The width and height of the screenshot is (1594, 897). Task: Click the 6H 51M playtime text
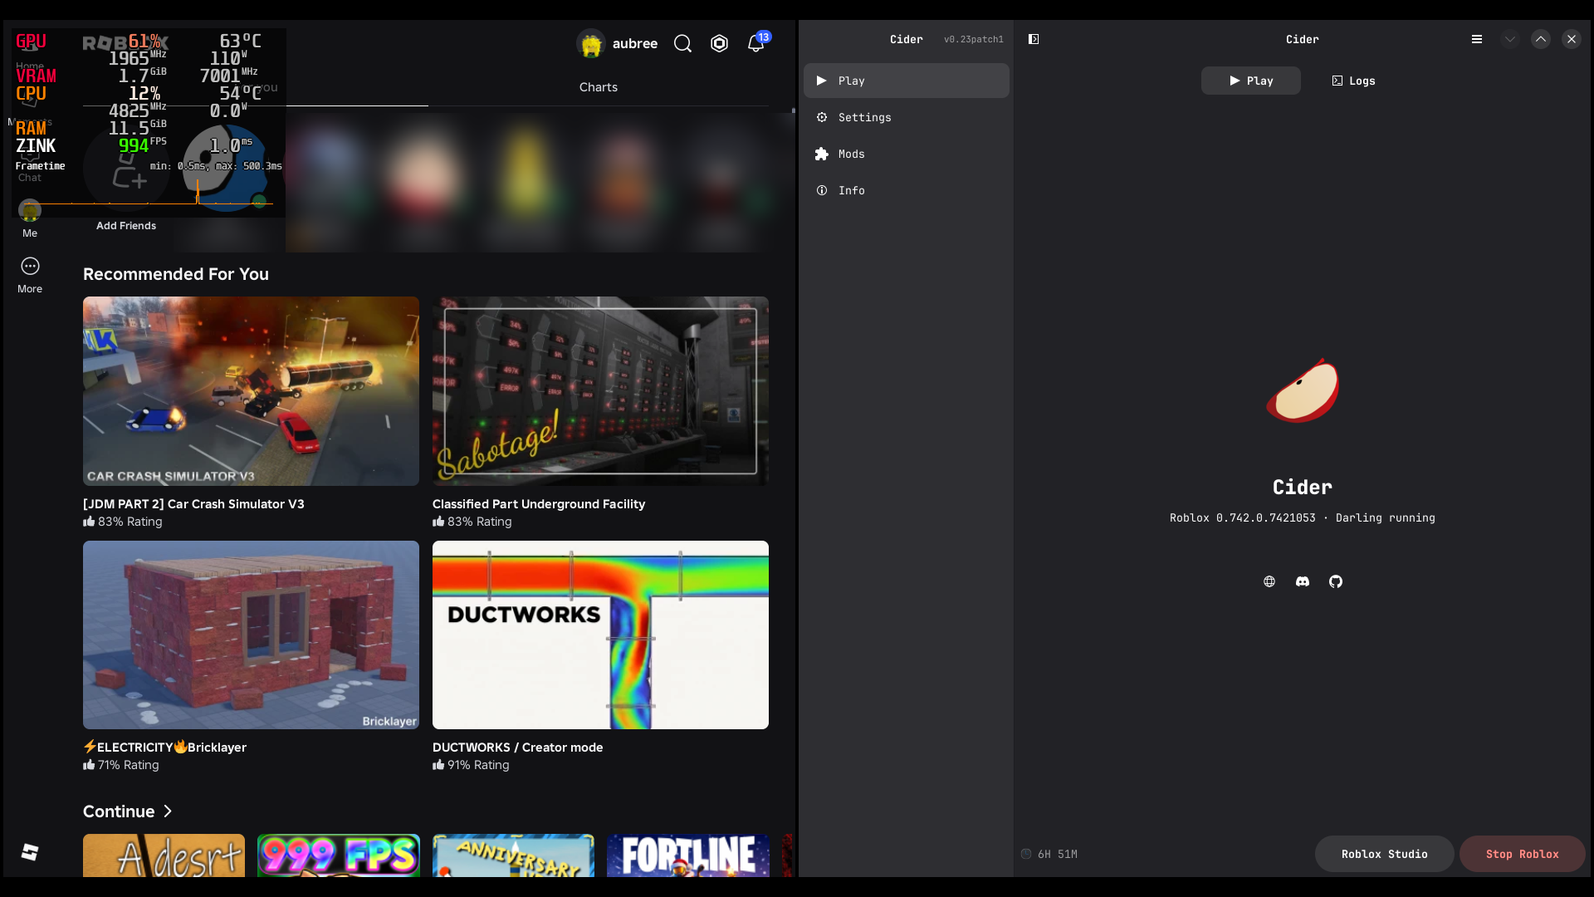(1058, 854)
